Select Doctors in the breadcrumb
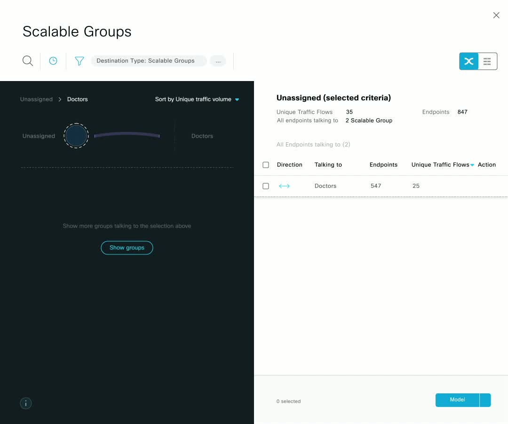This screenshot has width=508, height=424. 78,99
